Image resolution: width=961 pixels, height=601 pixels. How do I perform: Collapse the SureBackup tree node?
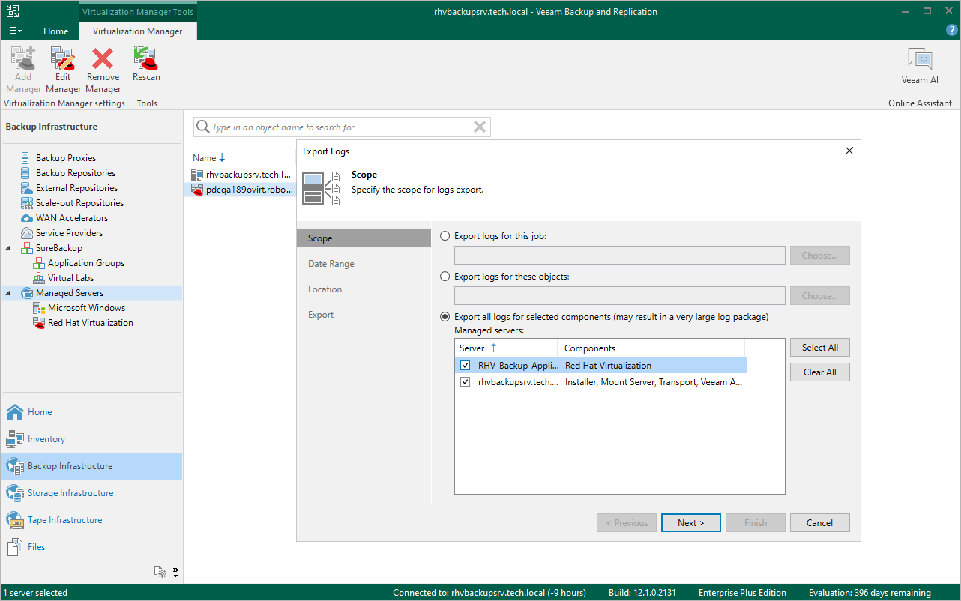point(8,248)
